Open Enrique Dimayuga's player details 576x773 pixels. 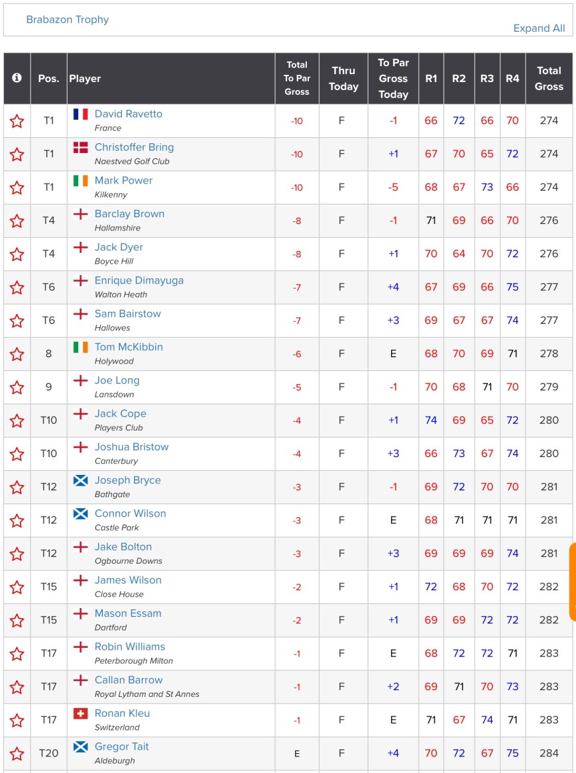(139, 280)
